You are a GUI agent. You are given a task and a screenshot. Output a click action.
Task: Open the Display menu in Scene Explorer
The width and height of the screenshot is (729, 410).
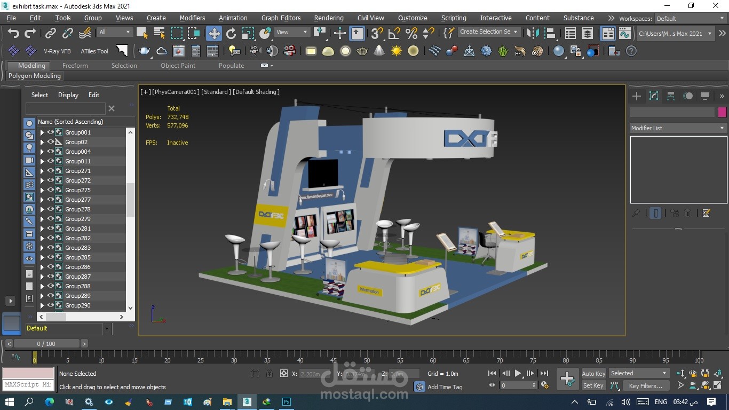(x=68, y=95)
